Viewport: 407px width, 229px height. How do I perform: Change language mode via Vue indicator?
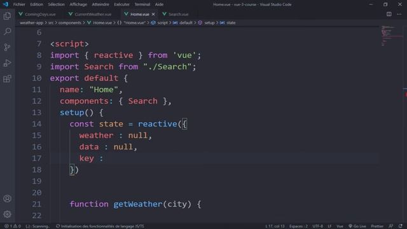click(x=340, y=226)
